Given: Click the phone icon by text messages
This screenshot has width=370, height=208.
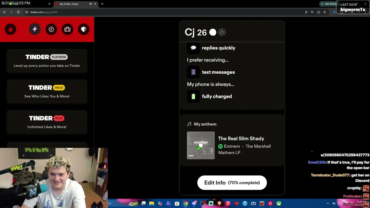Looking at the screenshot, I should [x=193, y=72].
